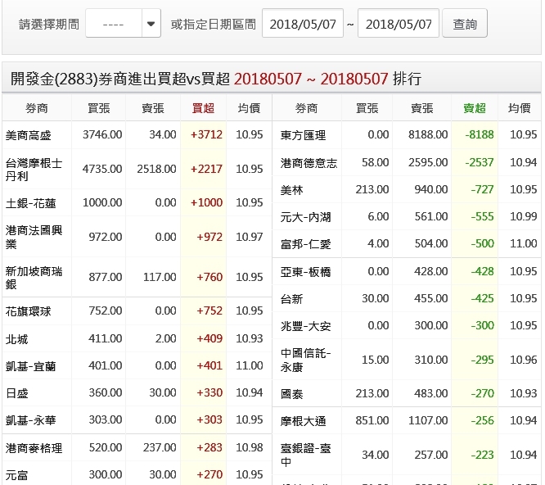
Task: Select broker 港商麥格理
Action: point(34,448)
